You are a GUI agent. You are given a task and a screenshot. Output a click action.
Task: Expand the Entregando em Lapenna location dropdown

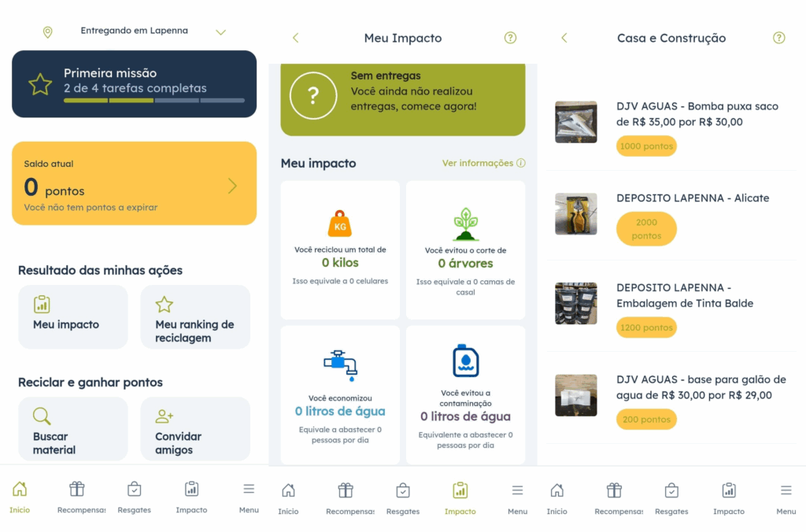point(220,32)
